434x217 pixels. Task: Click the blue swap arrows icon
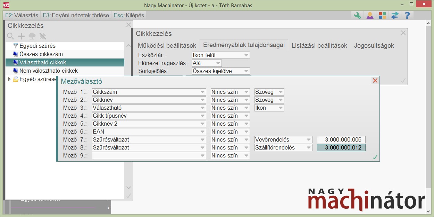pos(395,15)
